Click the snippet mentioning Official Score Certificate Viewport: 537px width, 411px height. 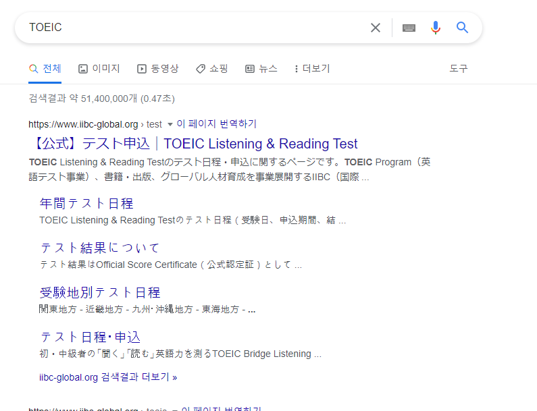click(x=170, y=265)
